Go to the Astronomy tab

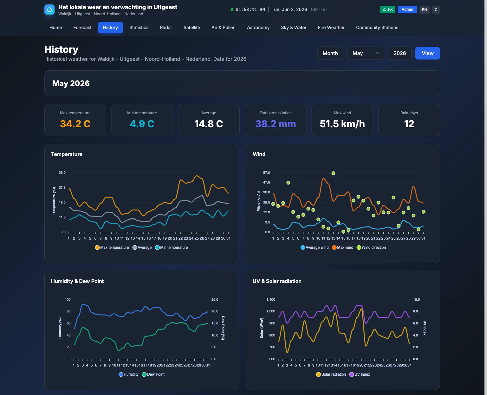[258, 28]
